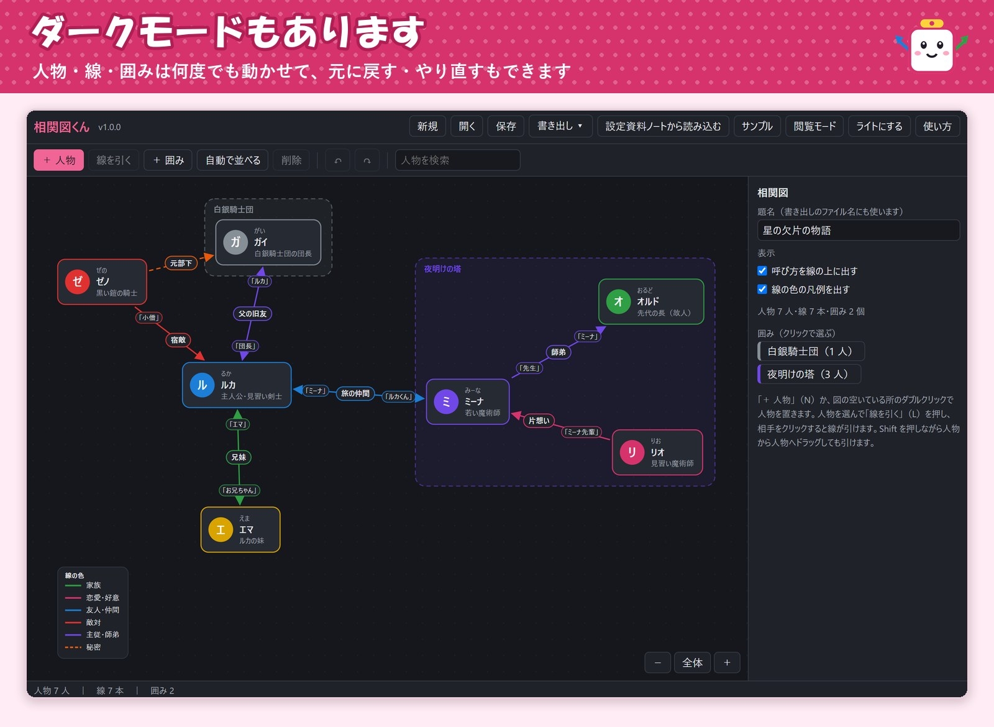Image resolution: width=994 pixels, height=727 pixels.
Task: Click the 題名 field 星の欠片の物語
Action: (859, 231)
